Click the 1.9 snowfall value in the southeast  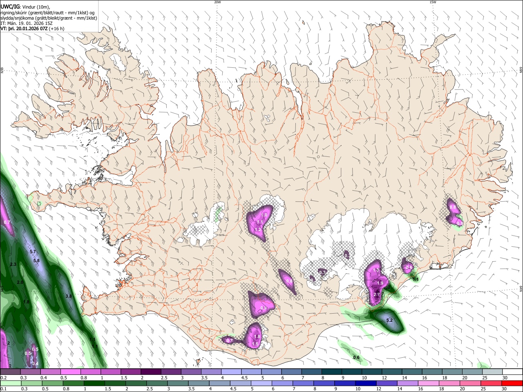(380, 283)
